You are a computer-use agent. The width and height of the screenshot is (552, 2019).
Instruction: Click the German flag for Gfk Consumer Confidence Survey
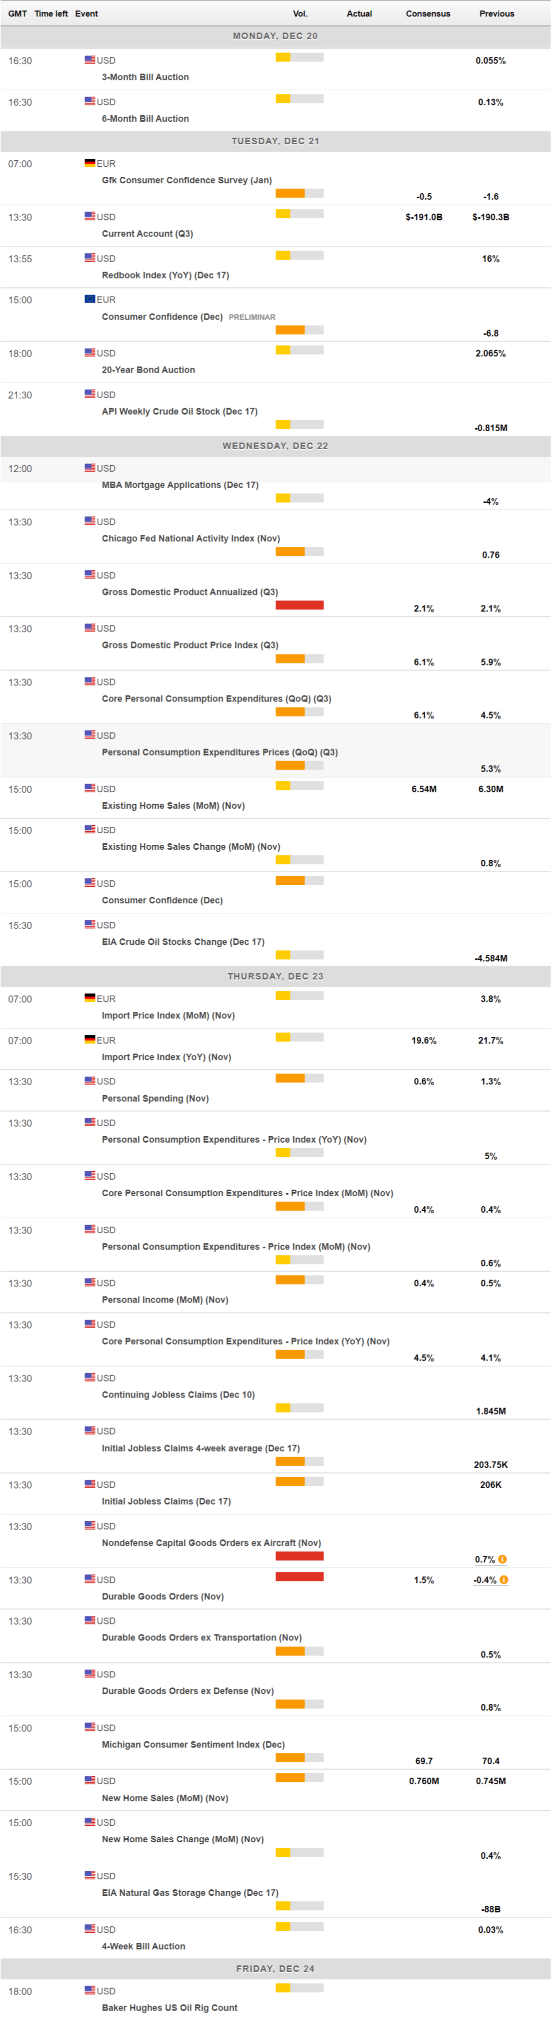90,163
